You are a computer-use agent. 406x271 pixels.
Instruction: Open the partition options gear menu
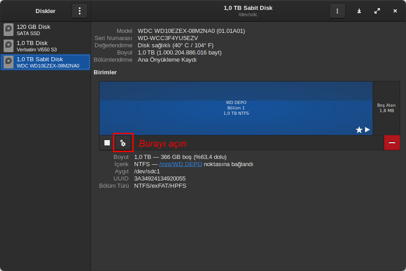[123, 143]
